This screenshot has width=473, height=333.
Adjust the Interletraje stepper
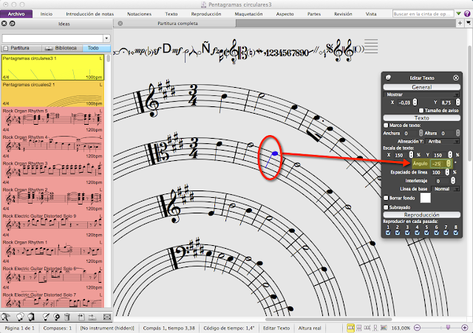[x=453, y=180]
